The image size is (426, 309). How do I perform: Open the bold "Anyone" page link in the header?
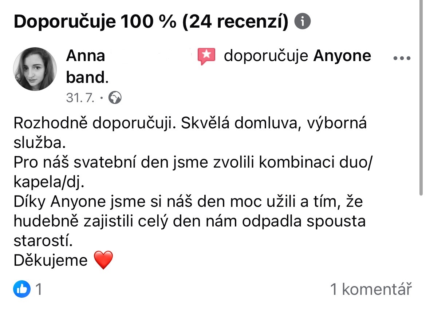tap(342, 56)
